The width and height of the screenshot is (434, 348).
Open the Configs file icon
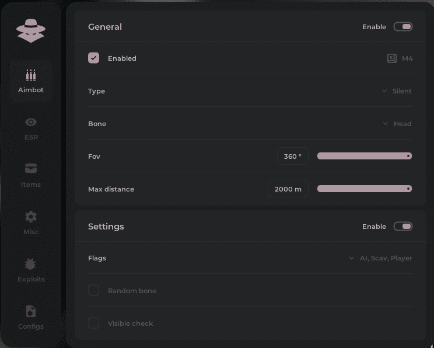[x=31, y=311]
